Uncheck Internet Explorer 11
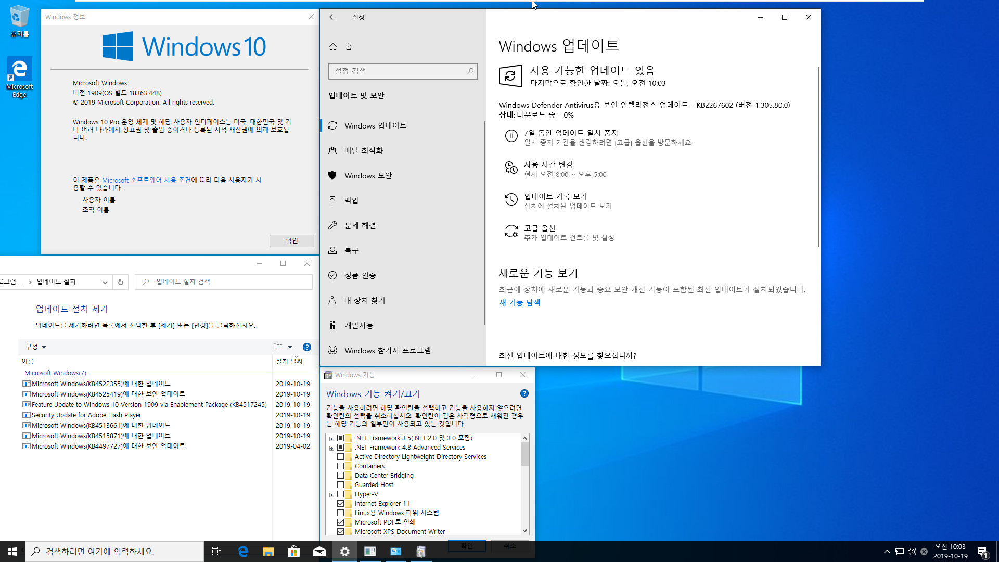The height and width of the screenshot is (562, 999). pyautogui.click(x=341, y=504)
